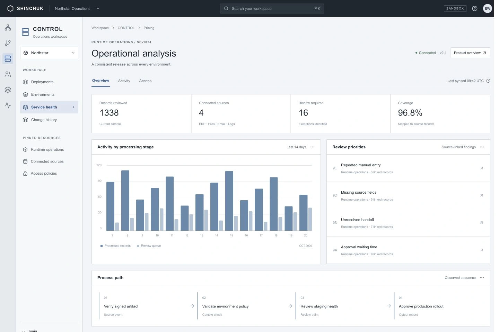Click the Shinchuk hexagon logo
499x332 pixels.
10,8
